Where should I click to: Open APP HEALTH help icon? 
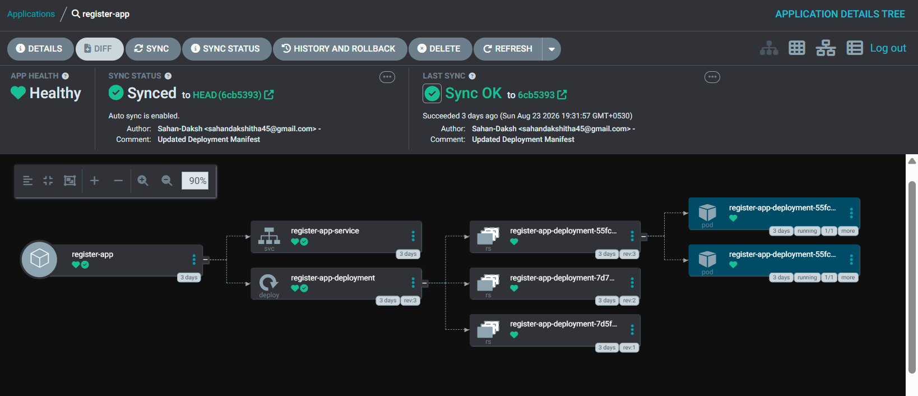[65, 76]
